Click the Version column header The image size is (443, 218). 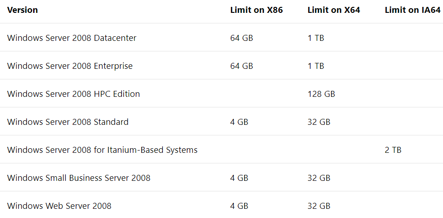[23, 10]
